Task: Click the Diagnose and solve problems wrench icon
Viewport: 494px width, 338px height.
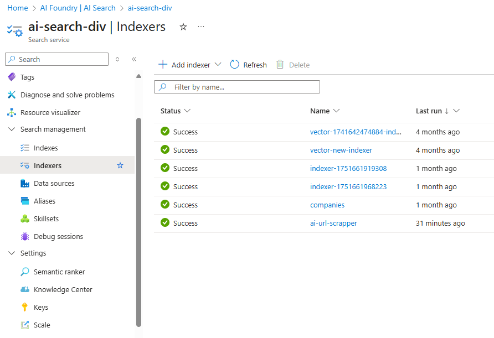Action: point(12,95)
